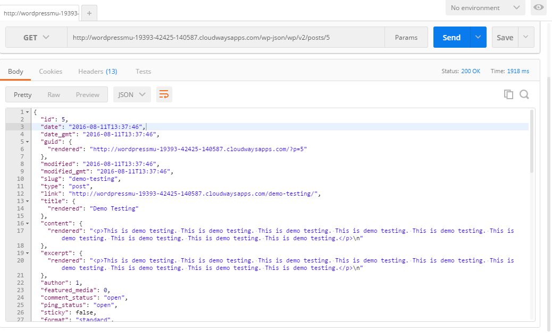
Task: Click the guid rendered URL link on line 6
Action: pos(198,149)
